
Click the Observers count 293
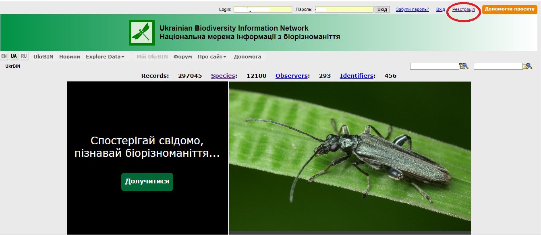click(x=325, y=76)
